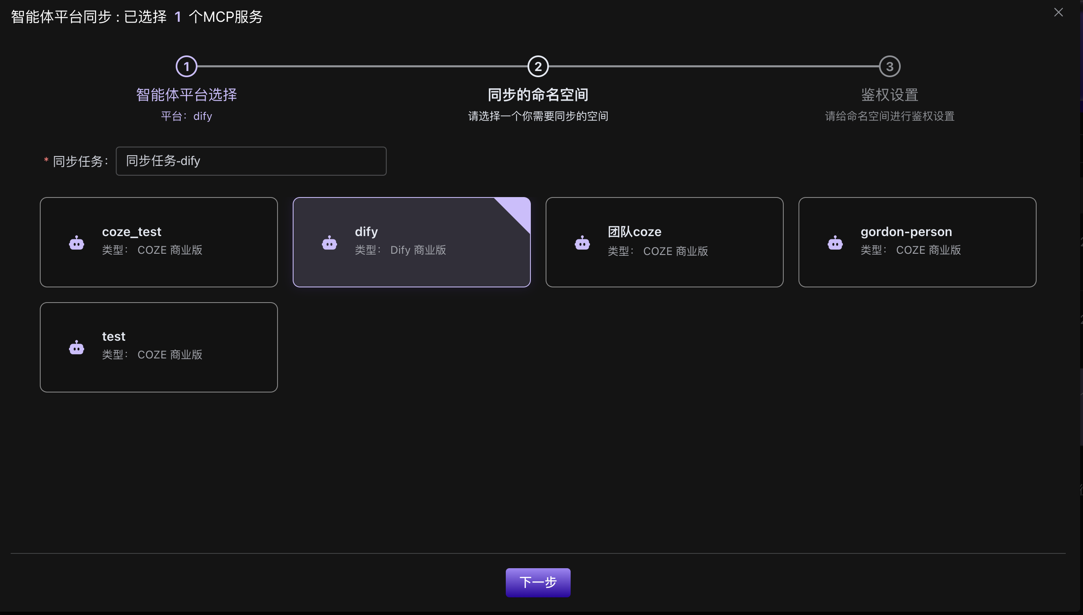This screenshot has height=615, width=1083.
Task: Click step 3 circle in progress stepper
Action: (x=889, y=67)
